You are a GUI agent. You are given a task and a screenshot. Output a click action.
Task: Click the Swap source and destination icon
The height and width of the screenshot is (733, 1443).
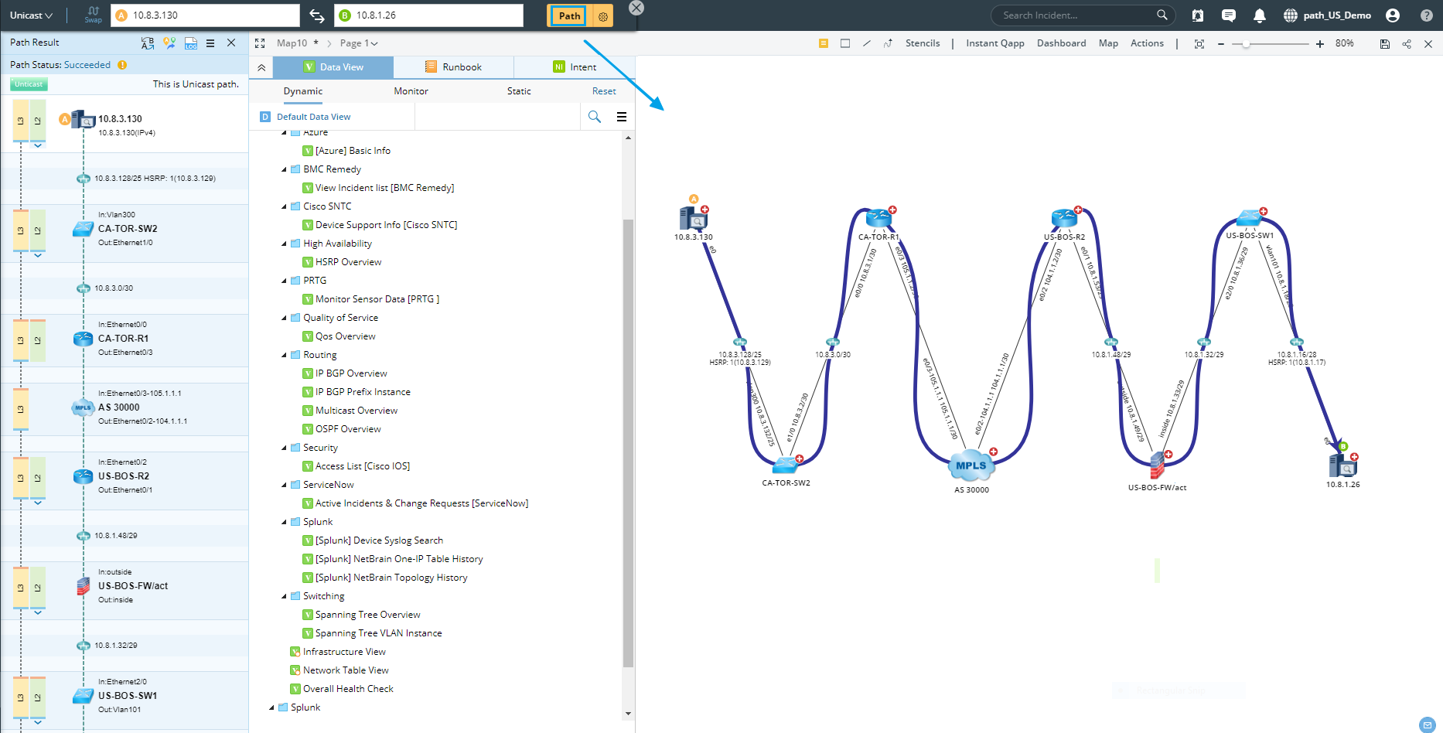(317, 15)
